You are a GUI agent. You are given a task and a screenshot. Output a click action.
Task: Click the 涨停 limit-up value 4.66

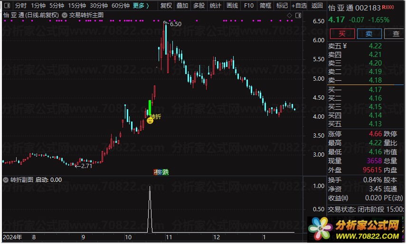(x=375, y=134)
